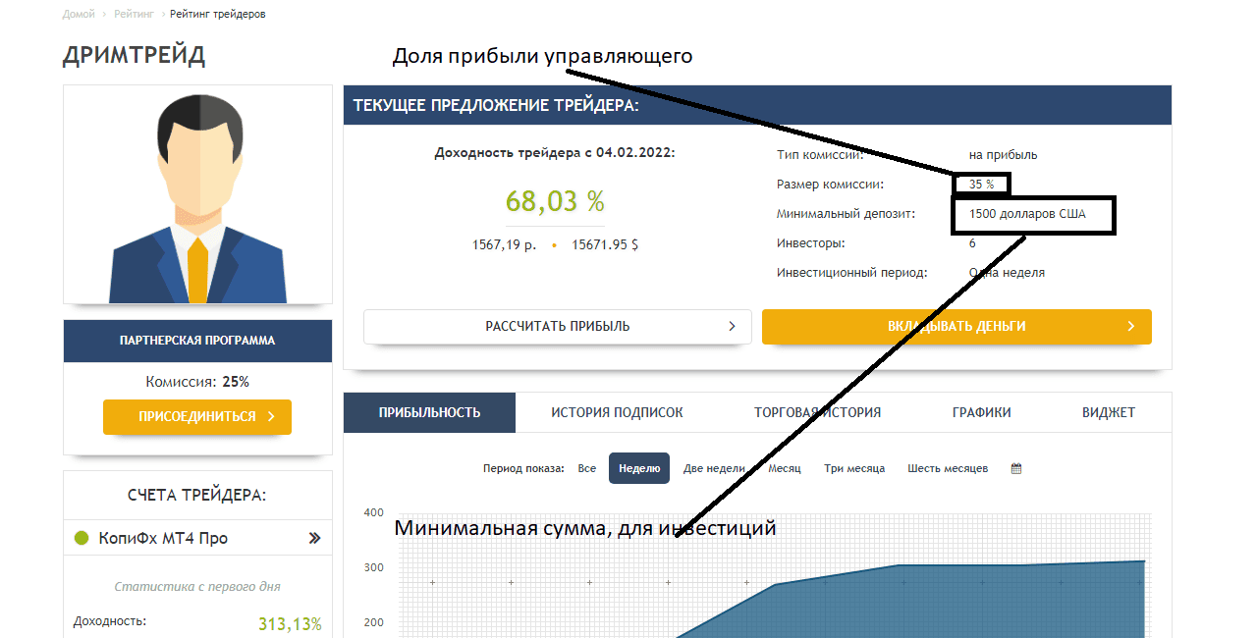Click the 1567,19 р. amount
1257x638 pixels.
click(x=504, y=245)
